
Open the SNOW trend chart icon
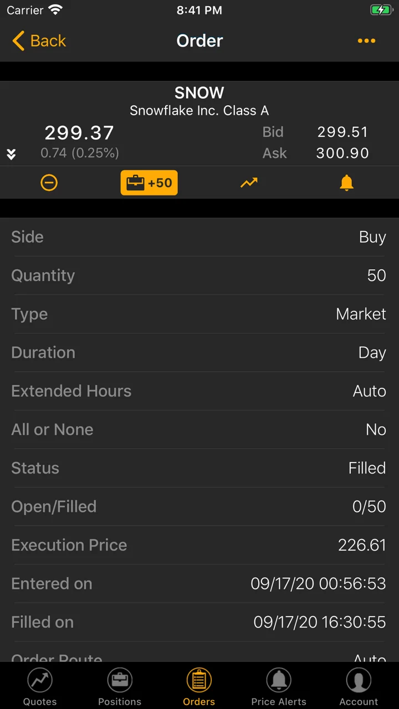coord(249,182)
